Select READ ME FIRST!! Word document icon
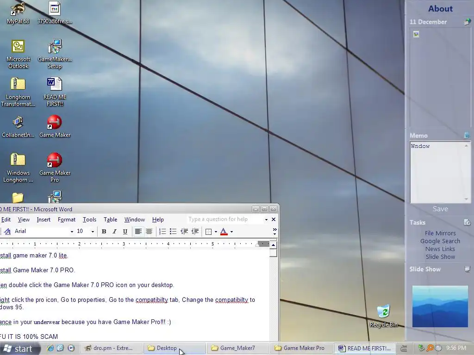 (55, 92)
